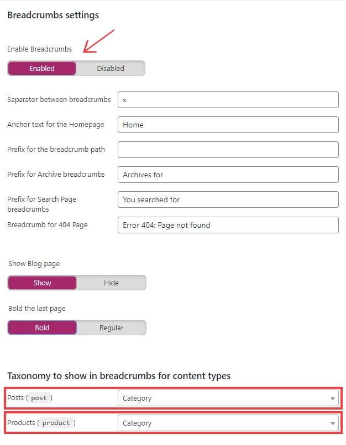Screen dimensions: 346x445
Task: Expand the Products Category selector arrow
Action: [x=332, y=423]
